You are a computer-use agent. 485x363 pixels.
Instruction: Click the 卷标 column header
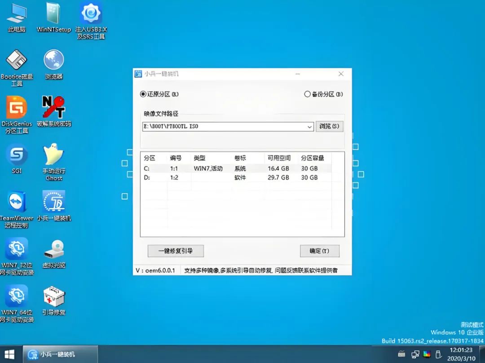click(240, 158)
